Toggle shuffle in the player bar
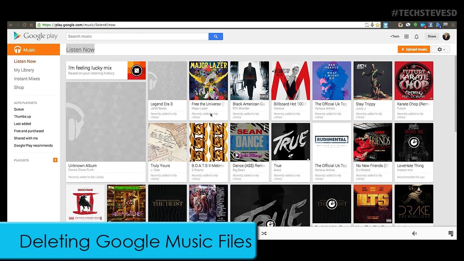The height and width of the screenshot is (261, 464). tap(264, 233)
